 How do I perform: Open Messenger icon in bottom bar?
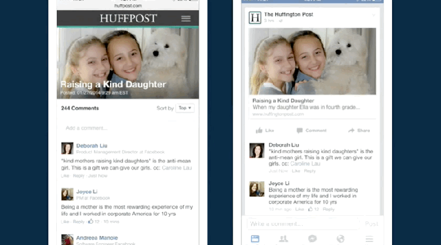[x=312, y=238]
